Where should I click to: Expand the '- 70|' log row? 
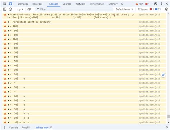(x=9, y=53)
